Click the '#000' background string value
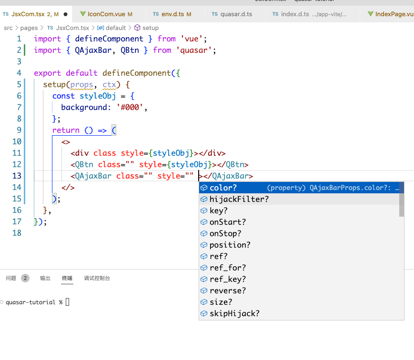This screenshot has height=360, width=414. 130,108
